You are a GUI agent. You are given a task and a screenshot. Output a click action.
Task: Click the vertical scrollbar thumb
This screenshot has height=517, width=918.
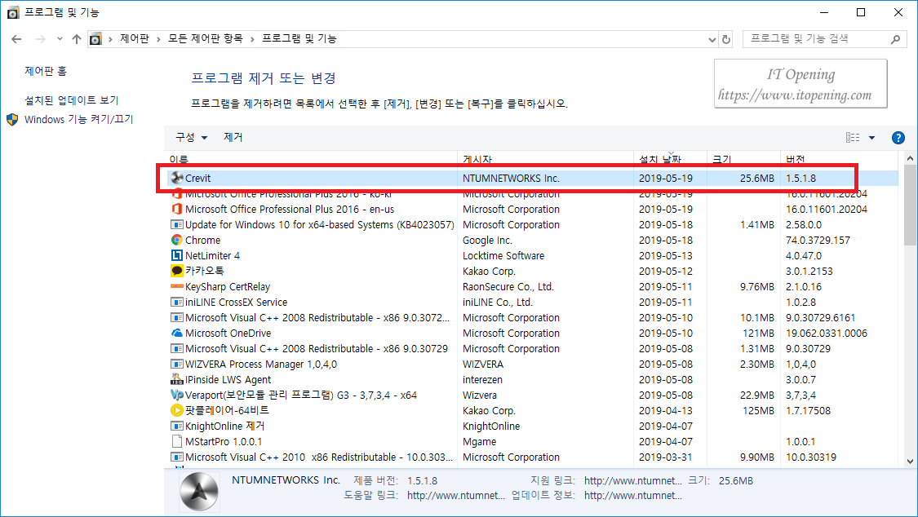click(x=910, y=205)
